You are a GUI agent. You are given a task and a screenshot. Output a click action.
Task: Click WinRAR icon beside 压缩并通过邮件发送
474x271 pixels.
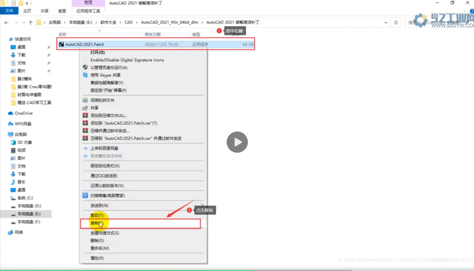(85, 131)
